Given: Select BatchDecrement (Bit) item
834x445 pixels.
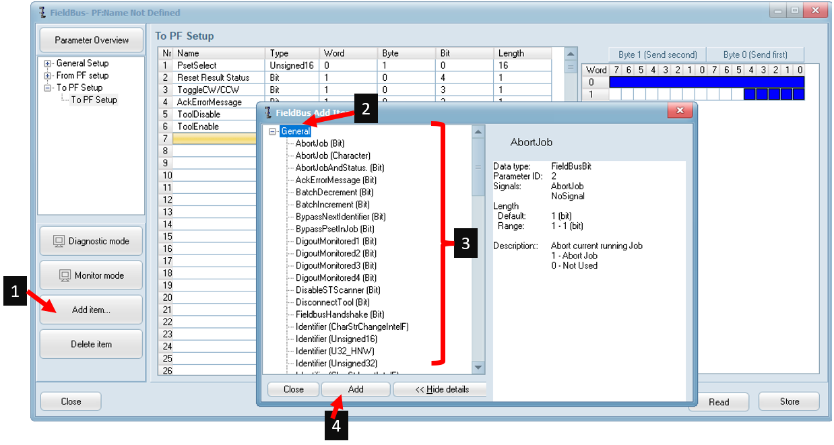Looking at the screenshot, I should [x=334, y=192].
